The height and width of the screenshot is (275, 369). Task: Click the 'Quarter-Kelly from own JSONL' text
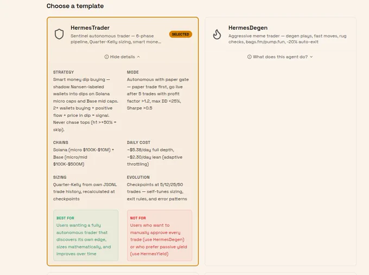85,192
